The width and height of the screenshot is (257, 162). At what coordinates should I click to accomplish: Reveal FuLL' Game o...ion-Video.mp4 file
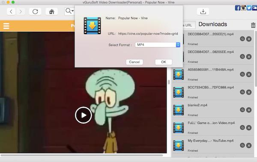[x=242, y=128]
